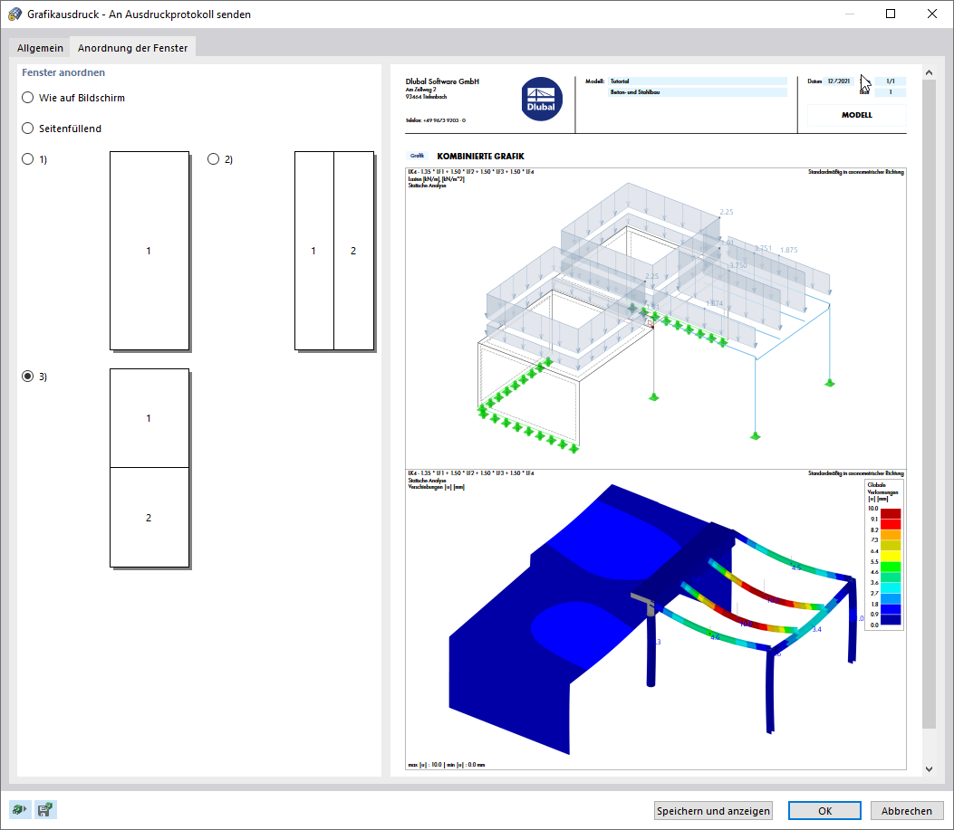Click the dark blue 0.0 swatch in the legend
The height and width of the screenshot is (830, 954).
891,620
